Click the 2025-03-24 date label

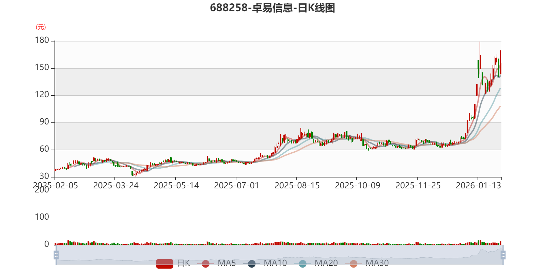[x=116, y=186]
